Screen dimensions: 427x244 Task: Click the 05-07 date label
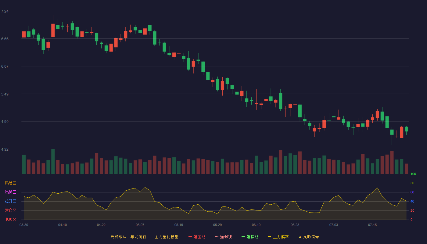140,225
